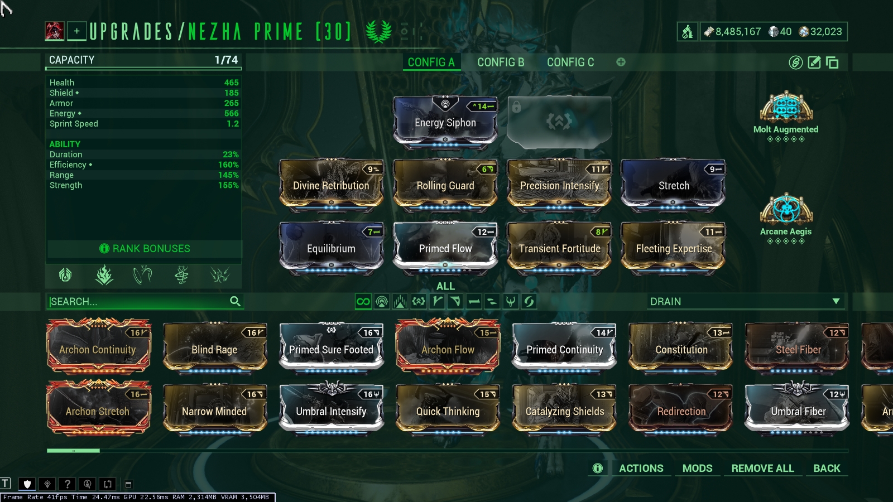
Task: Toggle the Vazarin polarity filter
Action: (455, 302)
